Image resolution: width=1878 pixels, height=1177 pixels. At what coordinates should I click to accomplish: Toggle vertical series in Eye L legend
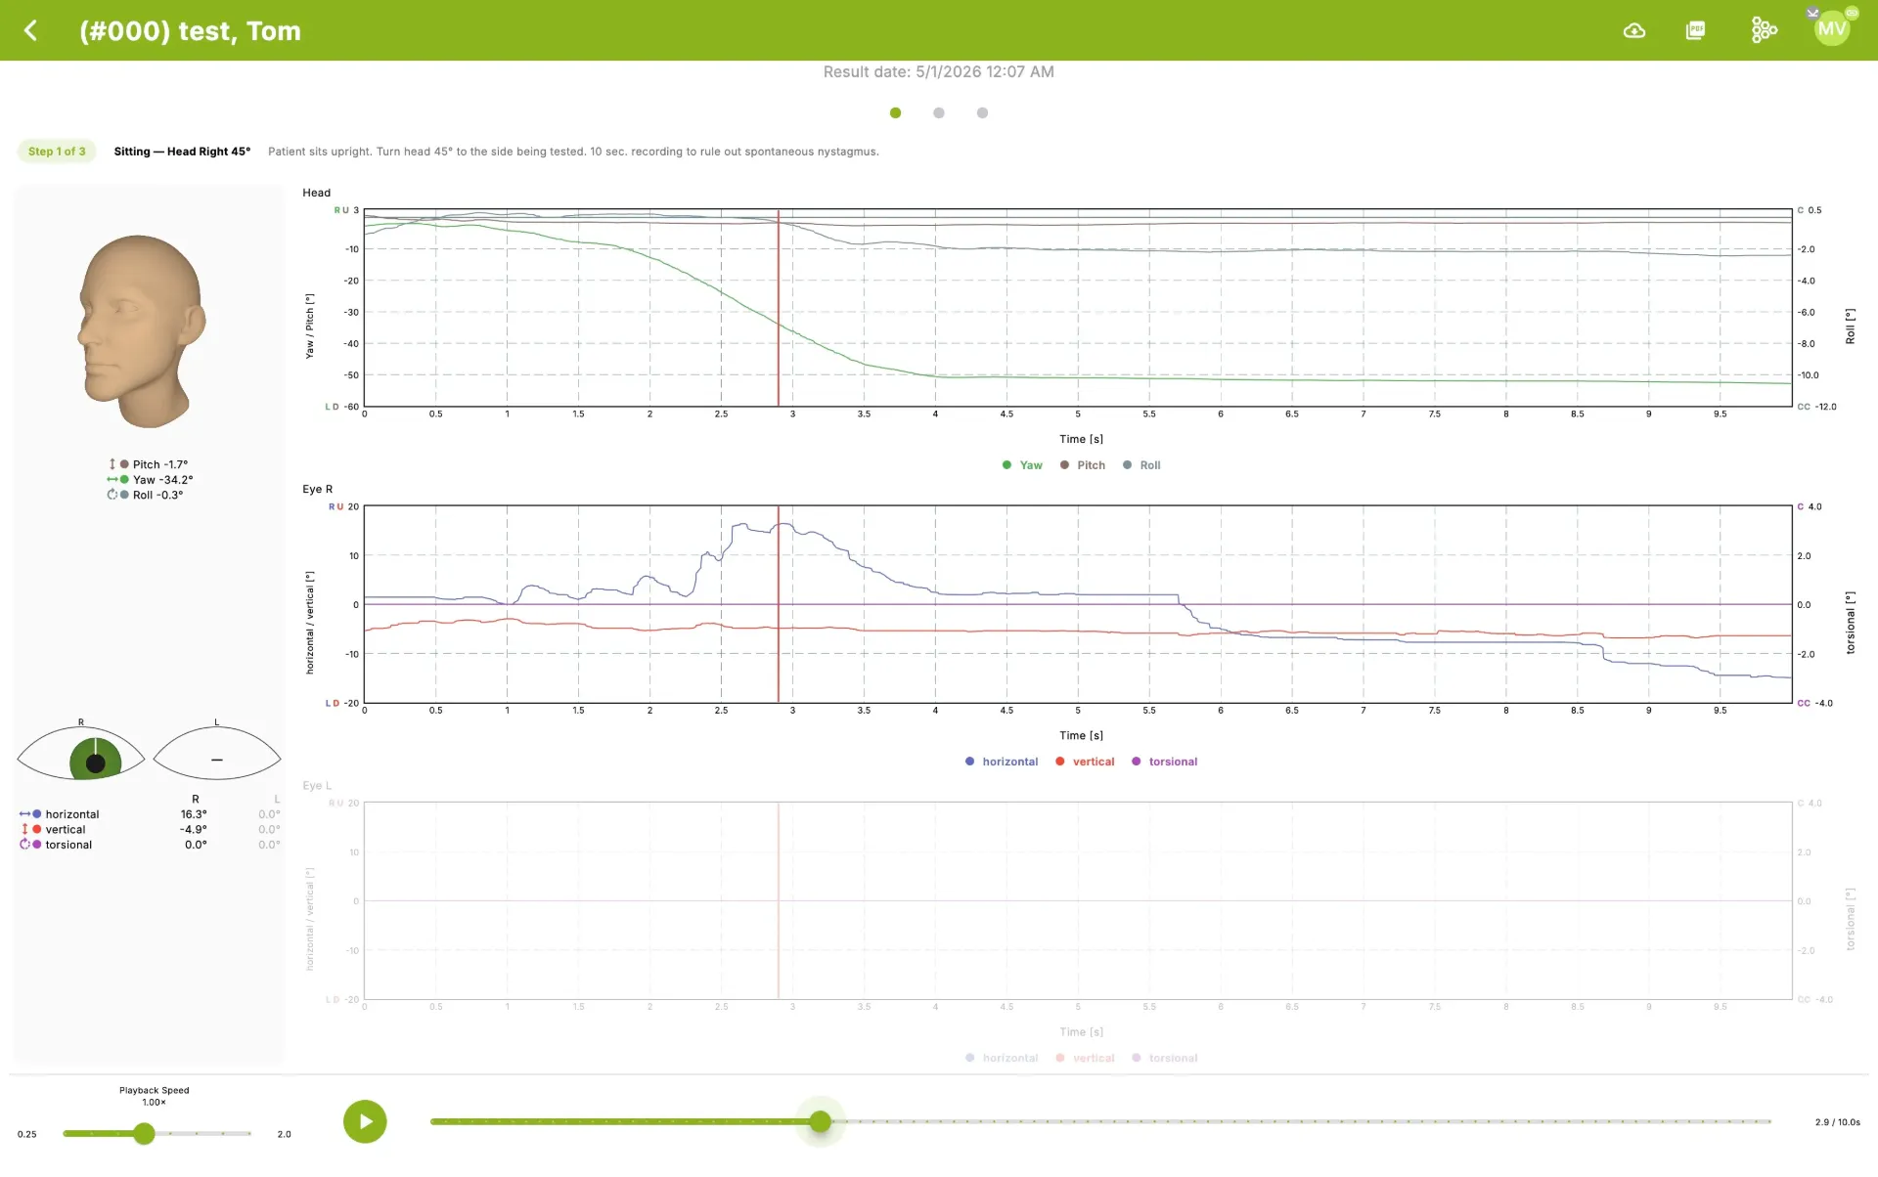[x=1085, y=1058]
